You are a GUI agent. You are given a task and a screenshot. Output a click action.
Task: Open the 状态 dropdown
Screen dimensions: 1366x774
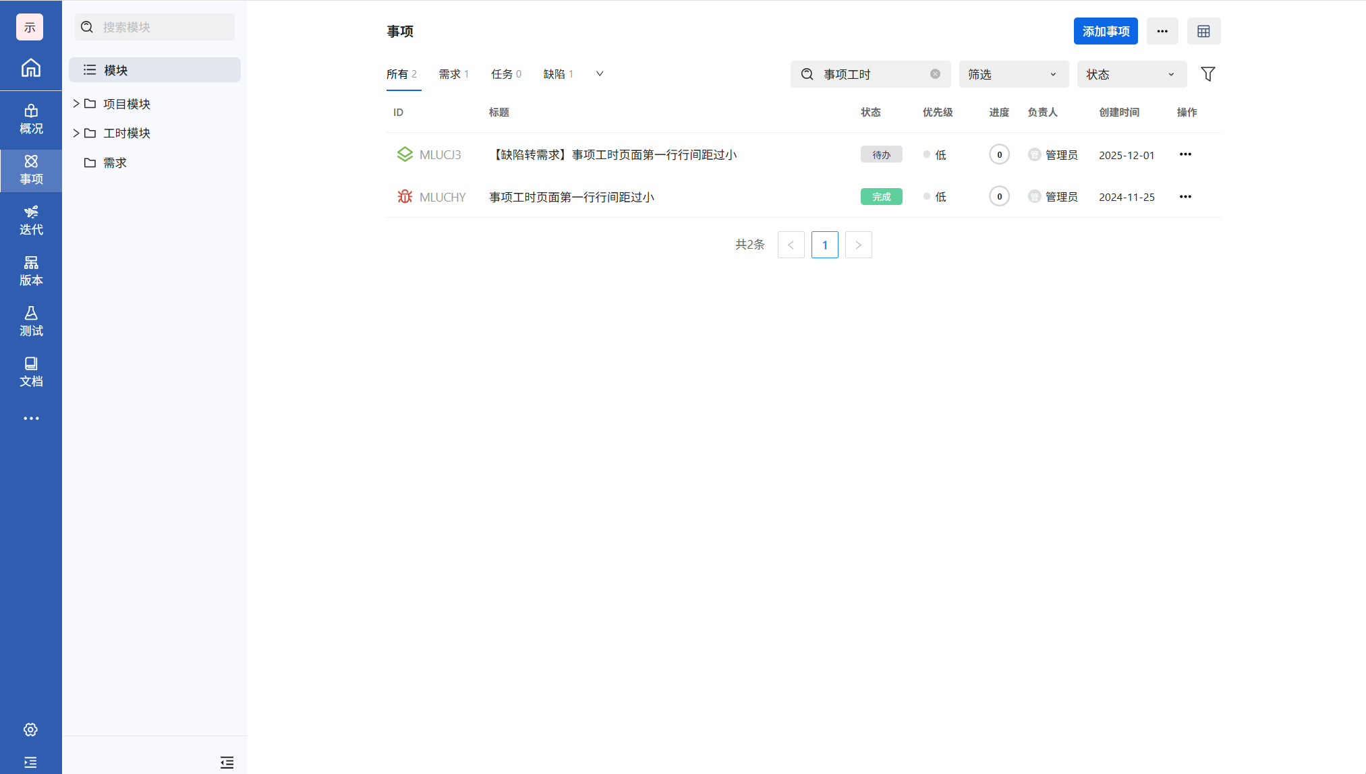(x=1131, y=74)
